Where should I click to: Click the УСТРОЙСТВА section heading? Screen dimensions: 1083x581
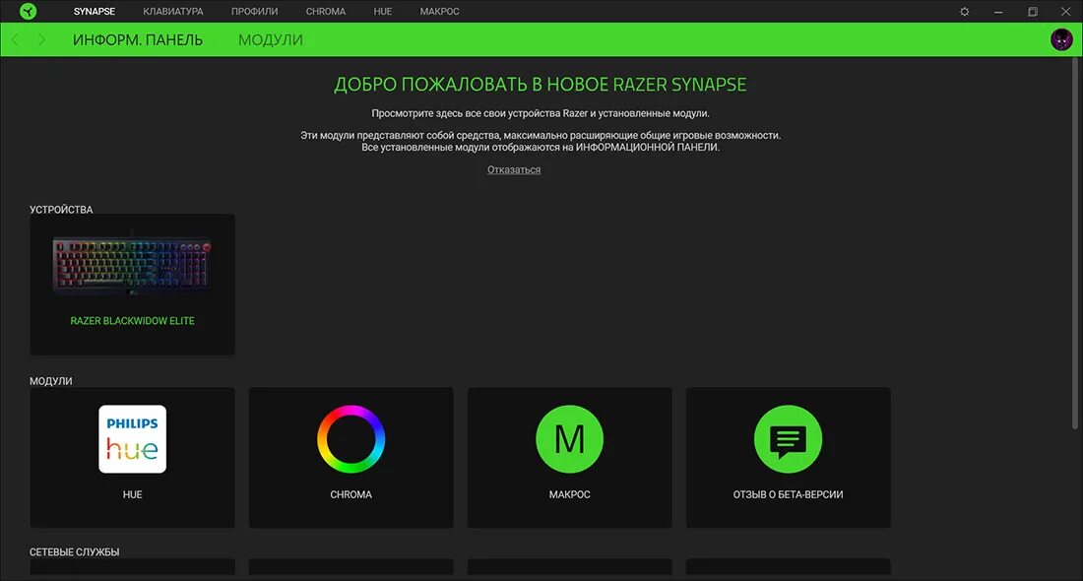[x=61, y=210]
